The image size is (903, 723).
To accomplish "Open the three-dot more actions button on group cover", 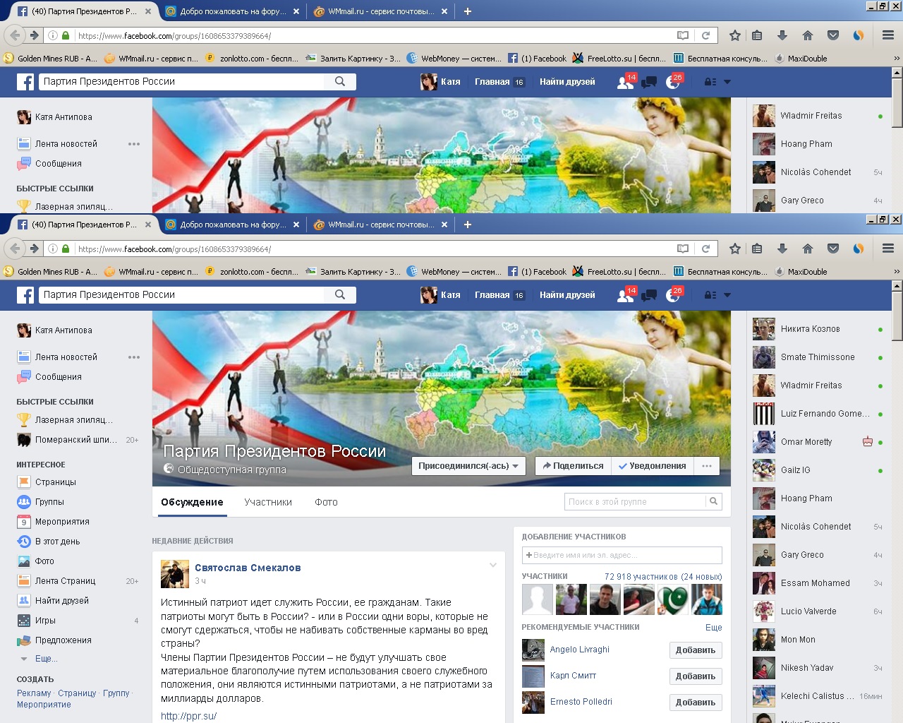I will 706,466.
